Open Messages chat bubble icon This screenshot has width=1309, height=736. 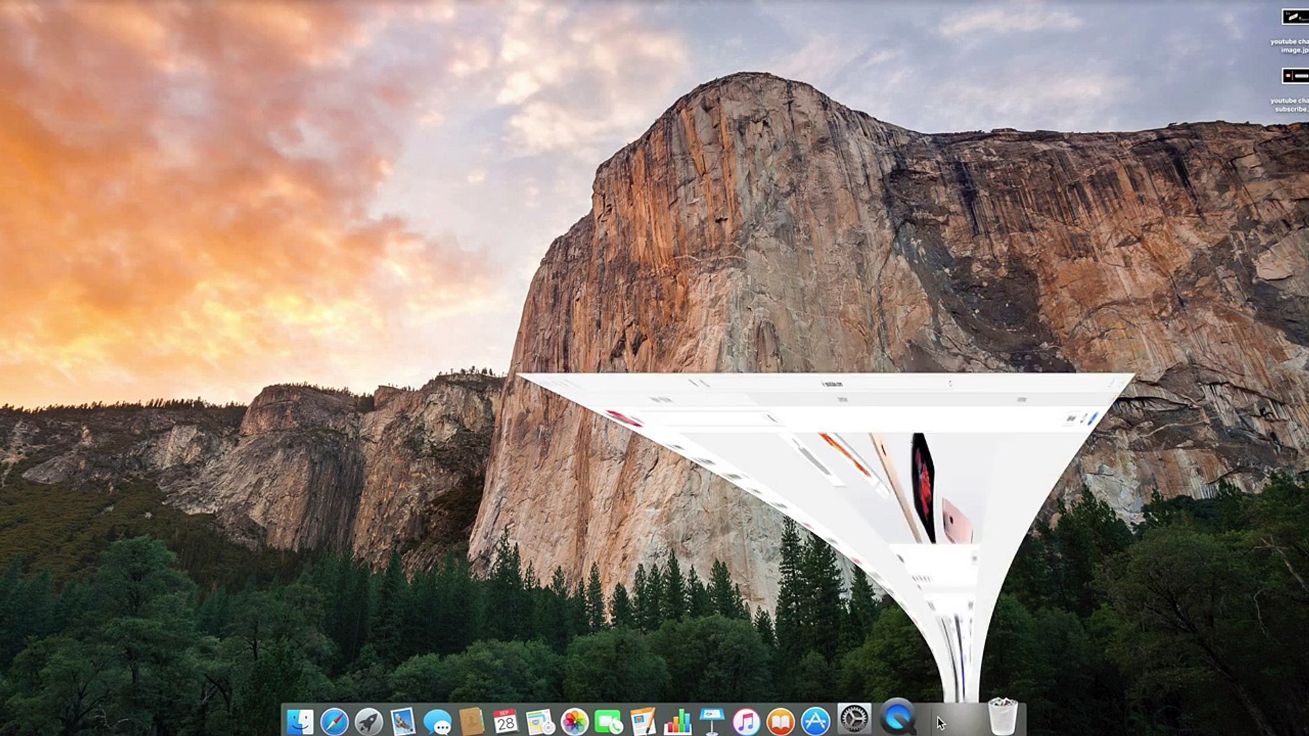point(437,721)
